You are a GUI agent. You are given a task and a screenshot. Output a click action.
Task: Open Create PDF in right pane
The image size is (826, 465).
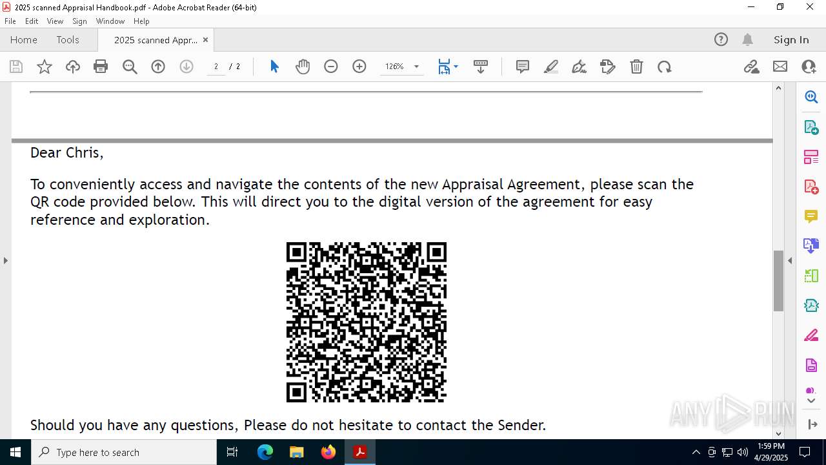(811, 186)
